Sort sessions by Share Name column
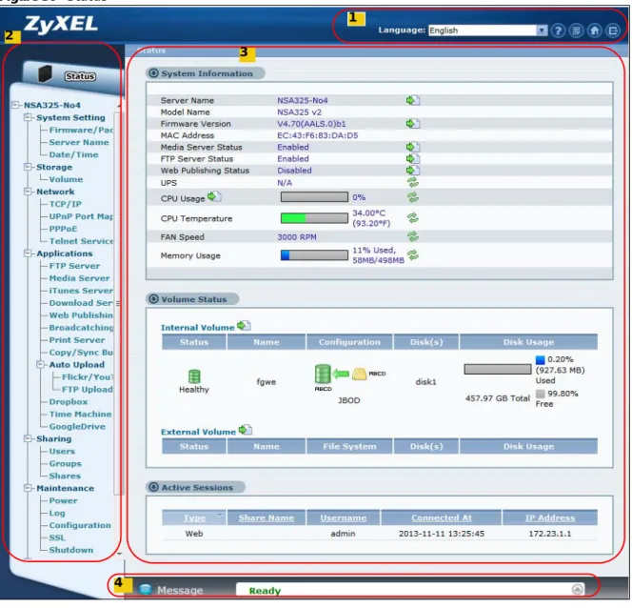The image size is (632, 608). [266, 517]
